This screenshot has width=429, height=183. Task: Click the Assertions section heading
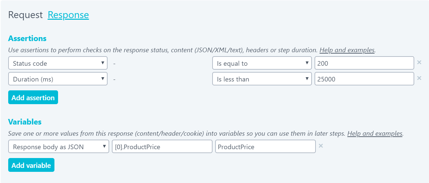click(27, 38)
